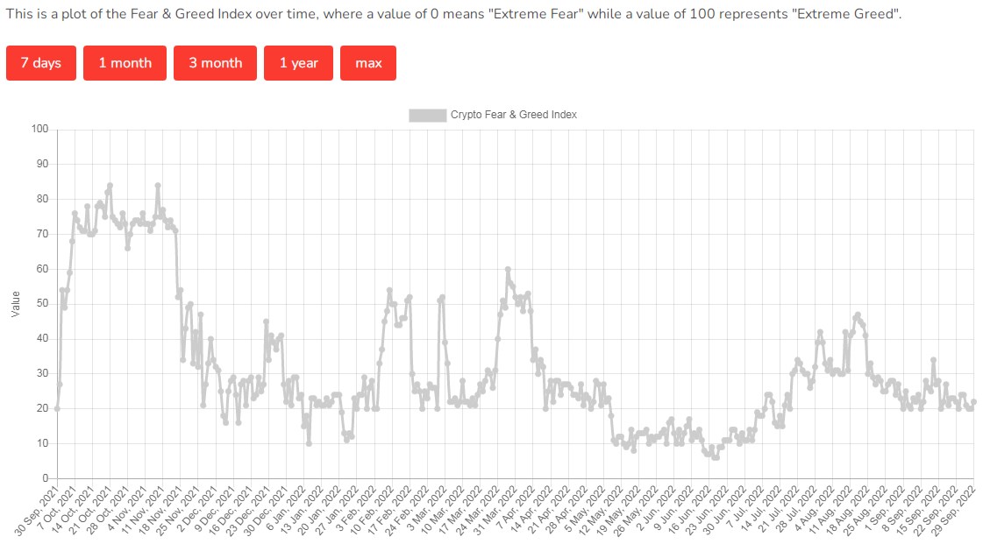Click the 'Crypto Fear & Greed Index' legend label
This screenshot has width=983, height=544.
[x=514, y=115]
